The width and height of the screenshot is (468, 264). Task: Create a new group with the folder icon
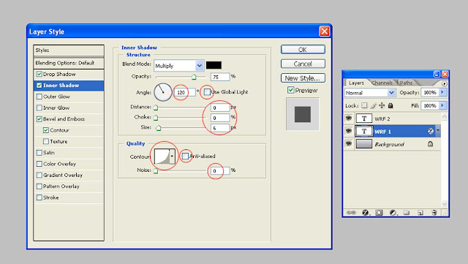click(407, 213)
